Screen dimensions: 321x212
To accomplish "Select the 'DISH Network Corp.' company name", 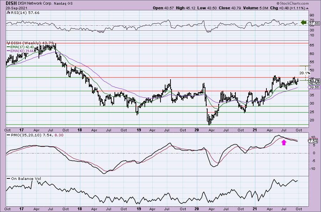I will pos(35,4).
